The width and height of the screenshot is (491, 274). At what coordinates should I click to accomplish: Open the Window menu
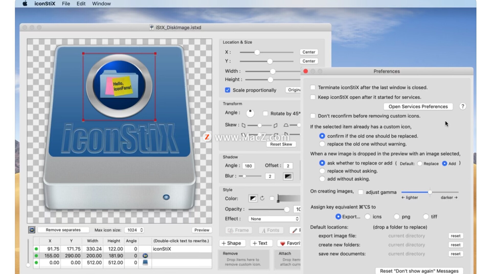101,4
